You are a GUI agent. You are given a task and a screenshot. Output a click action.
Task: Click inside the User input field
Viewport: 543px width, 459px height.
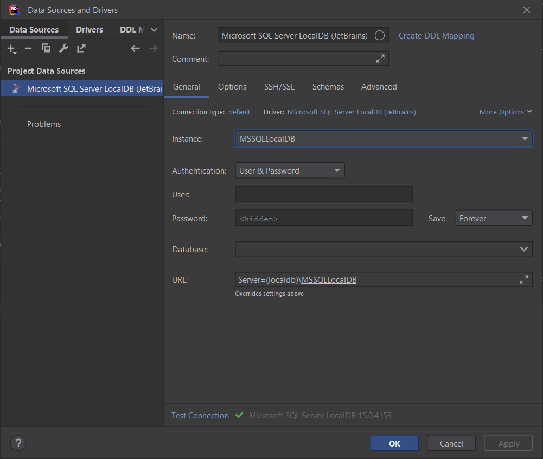click(324, 194)
